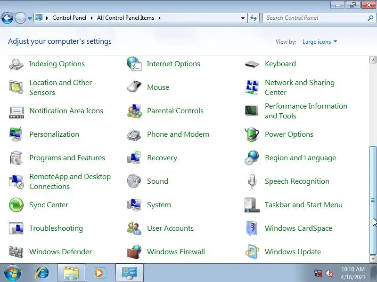Click the RemoteApp and Desktop Connections icon
The image size is (377, 282).
click(x=16, y=182)
